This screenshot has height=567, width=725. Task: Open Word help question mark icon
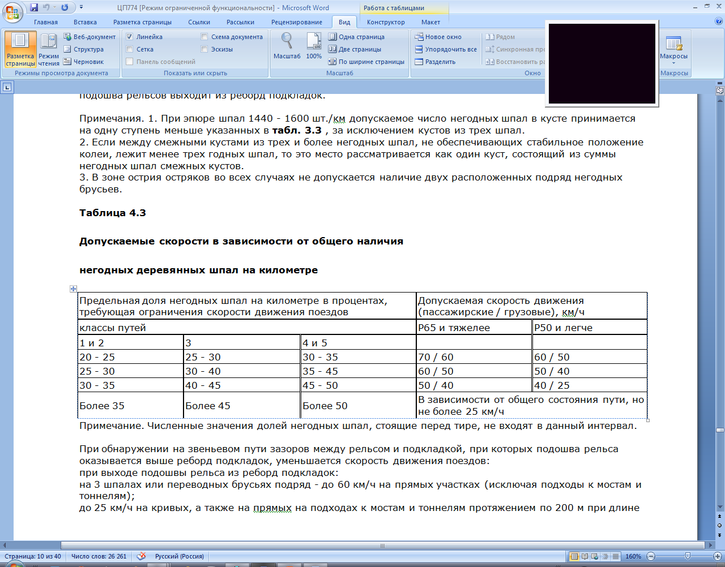719,22
